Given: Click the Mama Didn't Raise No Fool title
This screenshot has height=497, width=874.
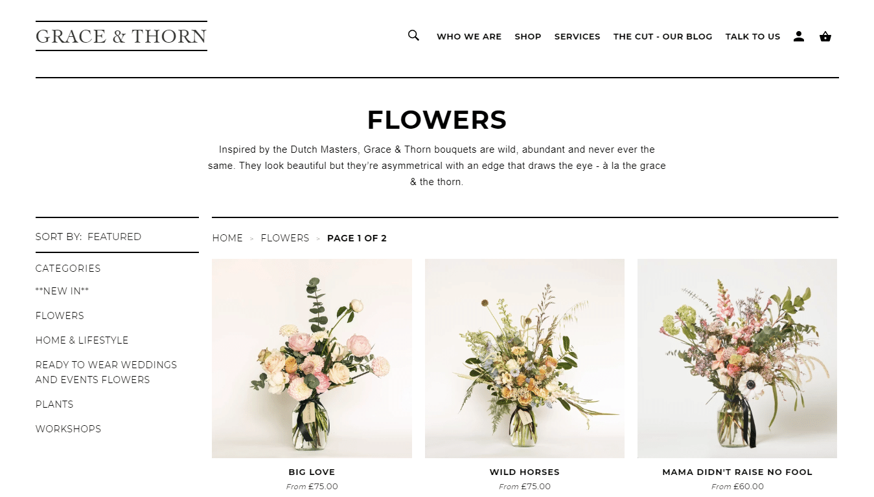Looking at the screenshot, I should [737, 472].
